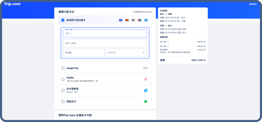Click the HK$727.29 adult ticket price
This screenshot has width=262, height=122.
click(201, 46)
